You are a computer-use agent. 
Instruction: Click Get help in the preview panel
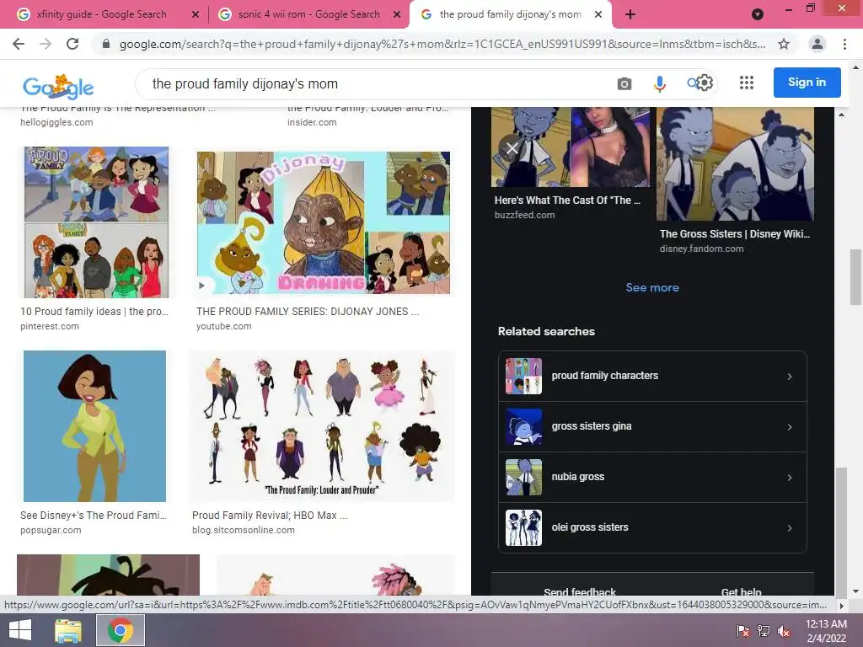(741, 592)
